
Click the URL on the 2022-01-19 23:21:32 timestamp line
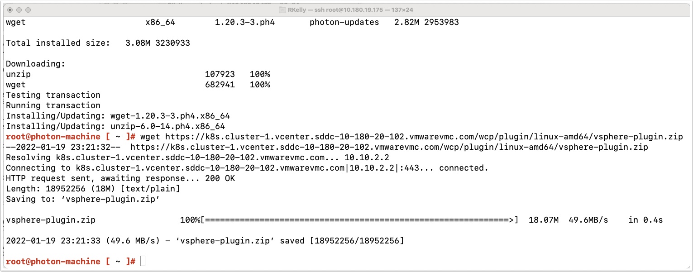click(x=389, y=147)
